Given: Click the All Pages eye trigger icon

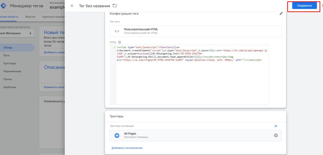Looking at the screenshot, I should pyautogui.click(x=117, y=136).
